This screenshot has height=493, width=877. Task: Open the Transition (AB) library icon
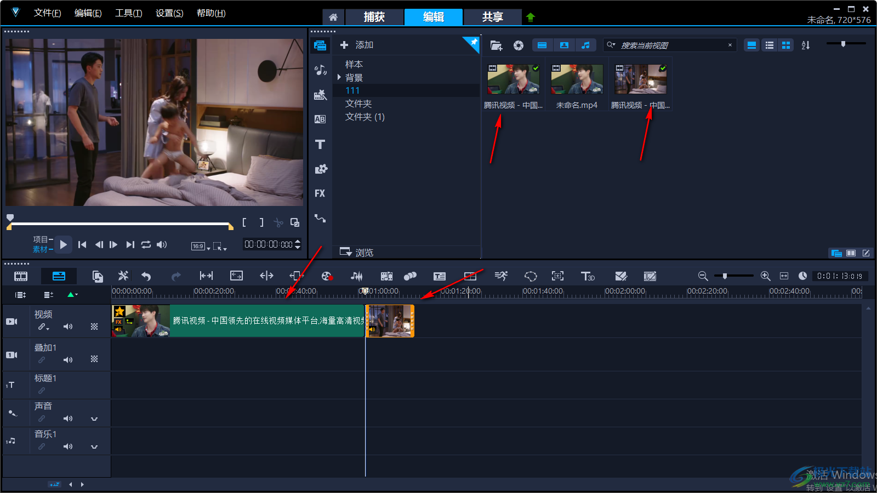coord(320,119)
